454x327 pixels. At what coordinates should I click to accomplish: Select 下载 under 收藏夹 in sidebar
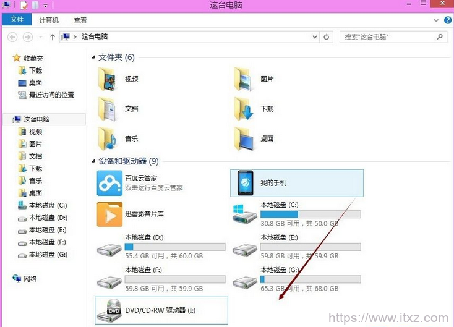[x=30, y=70]
